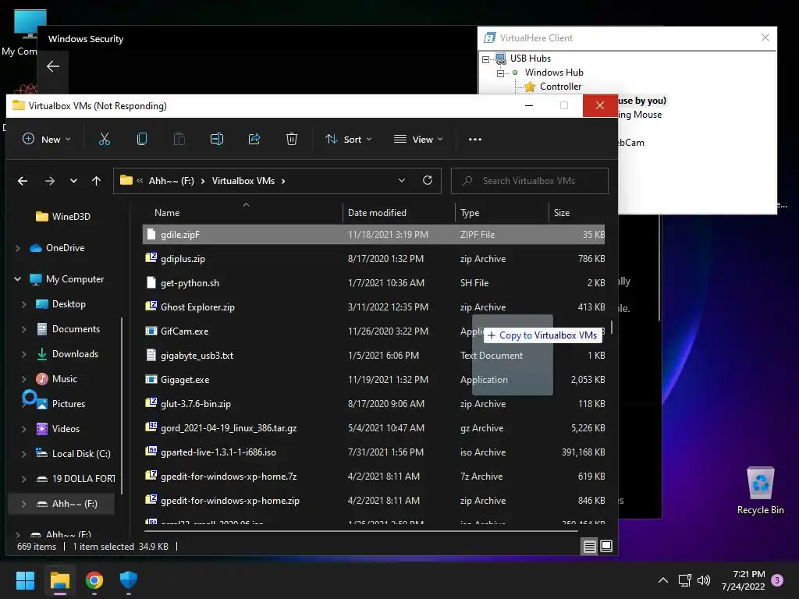Click Virtualbox VMs breadcrumb segment
Viewport: 799px width, 599px height.
[243, 181]
